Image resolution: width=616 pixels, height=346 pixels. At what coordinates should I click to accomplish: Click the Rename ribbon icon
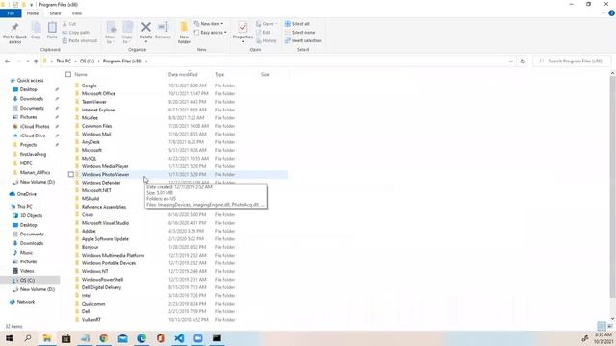pyautogui.click(x=163, y=27)
